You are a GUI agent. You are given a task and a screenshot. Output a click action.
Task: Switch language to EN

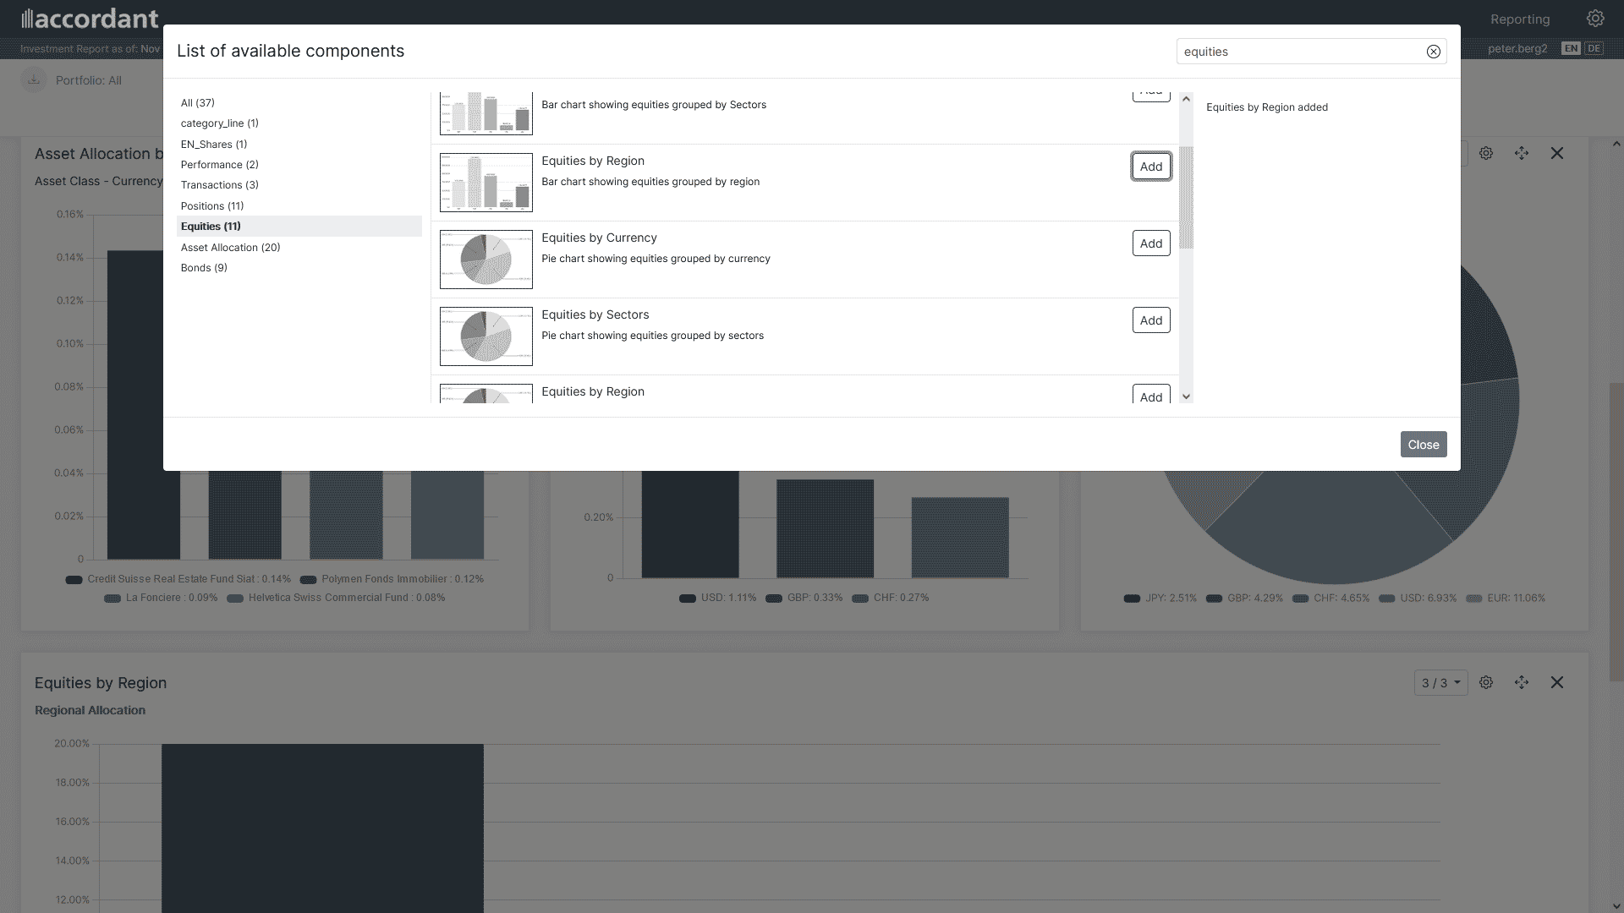pos(1571,48)
